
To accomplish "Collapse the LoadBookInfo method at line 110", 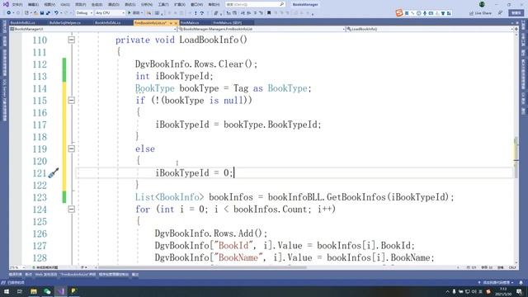I will point(72,40).
